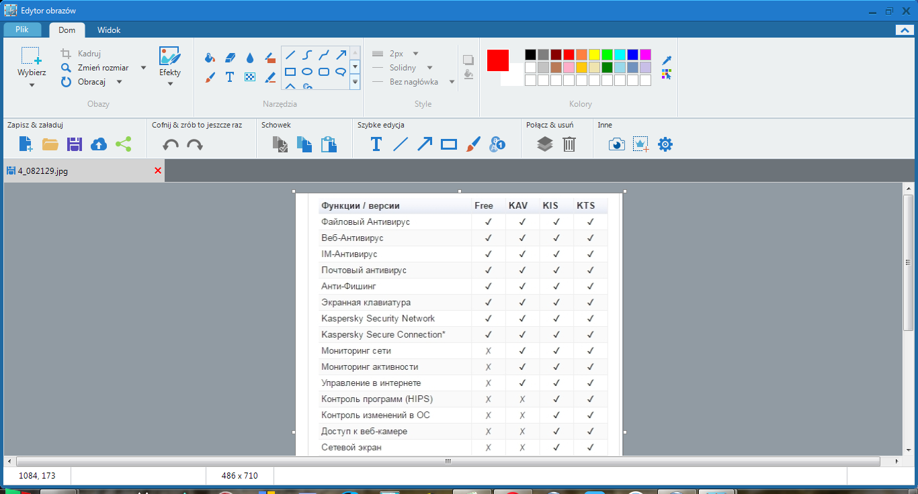Select the yellow color swatch
This screenshot has width=918, height=494.
point(595,54)
